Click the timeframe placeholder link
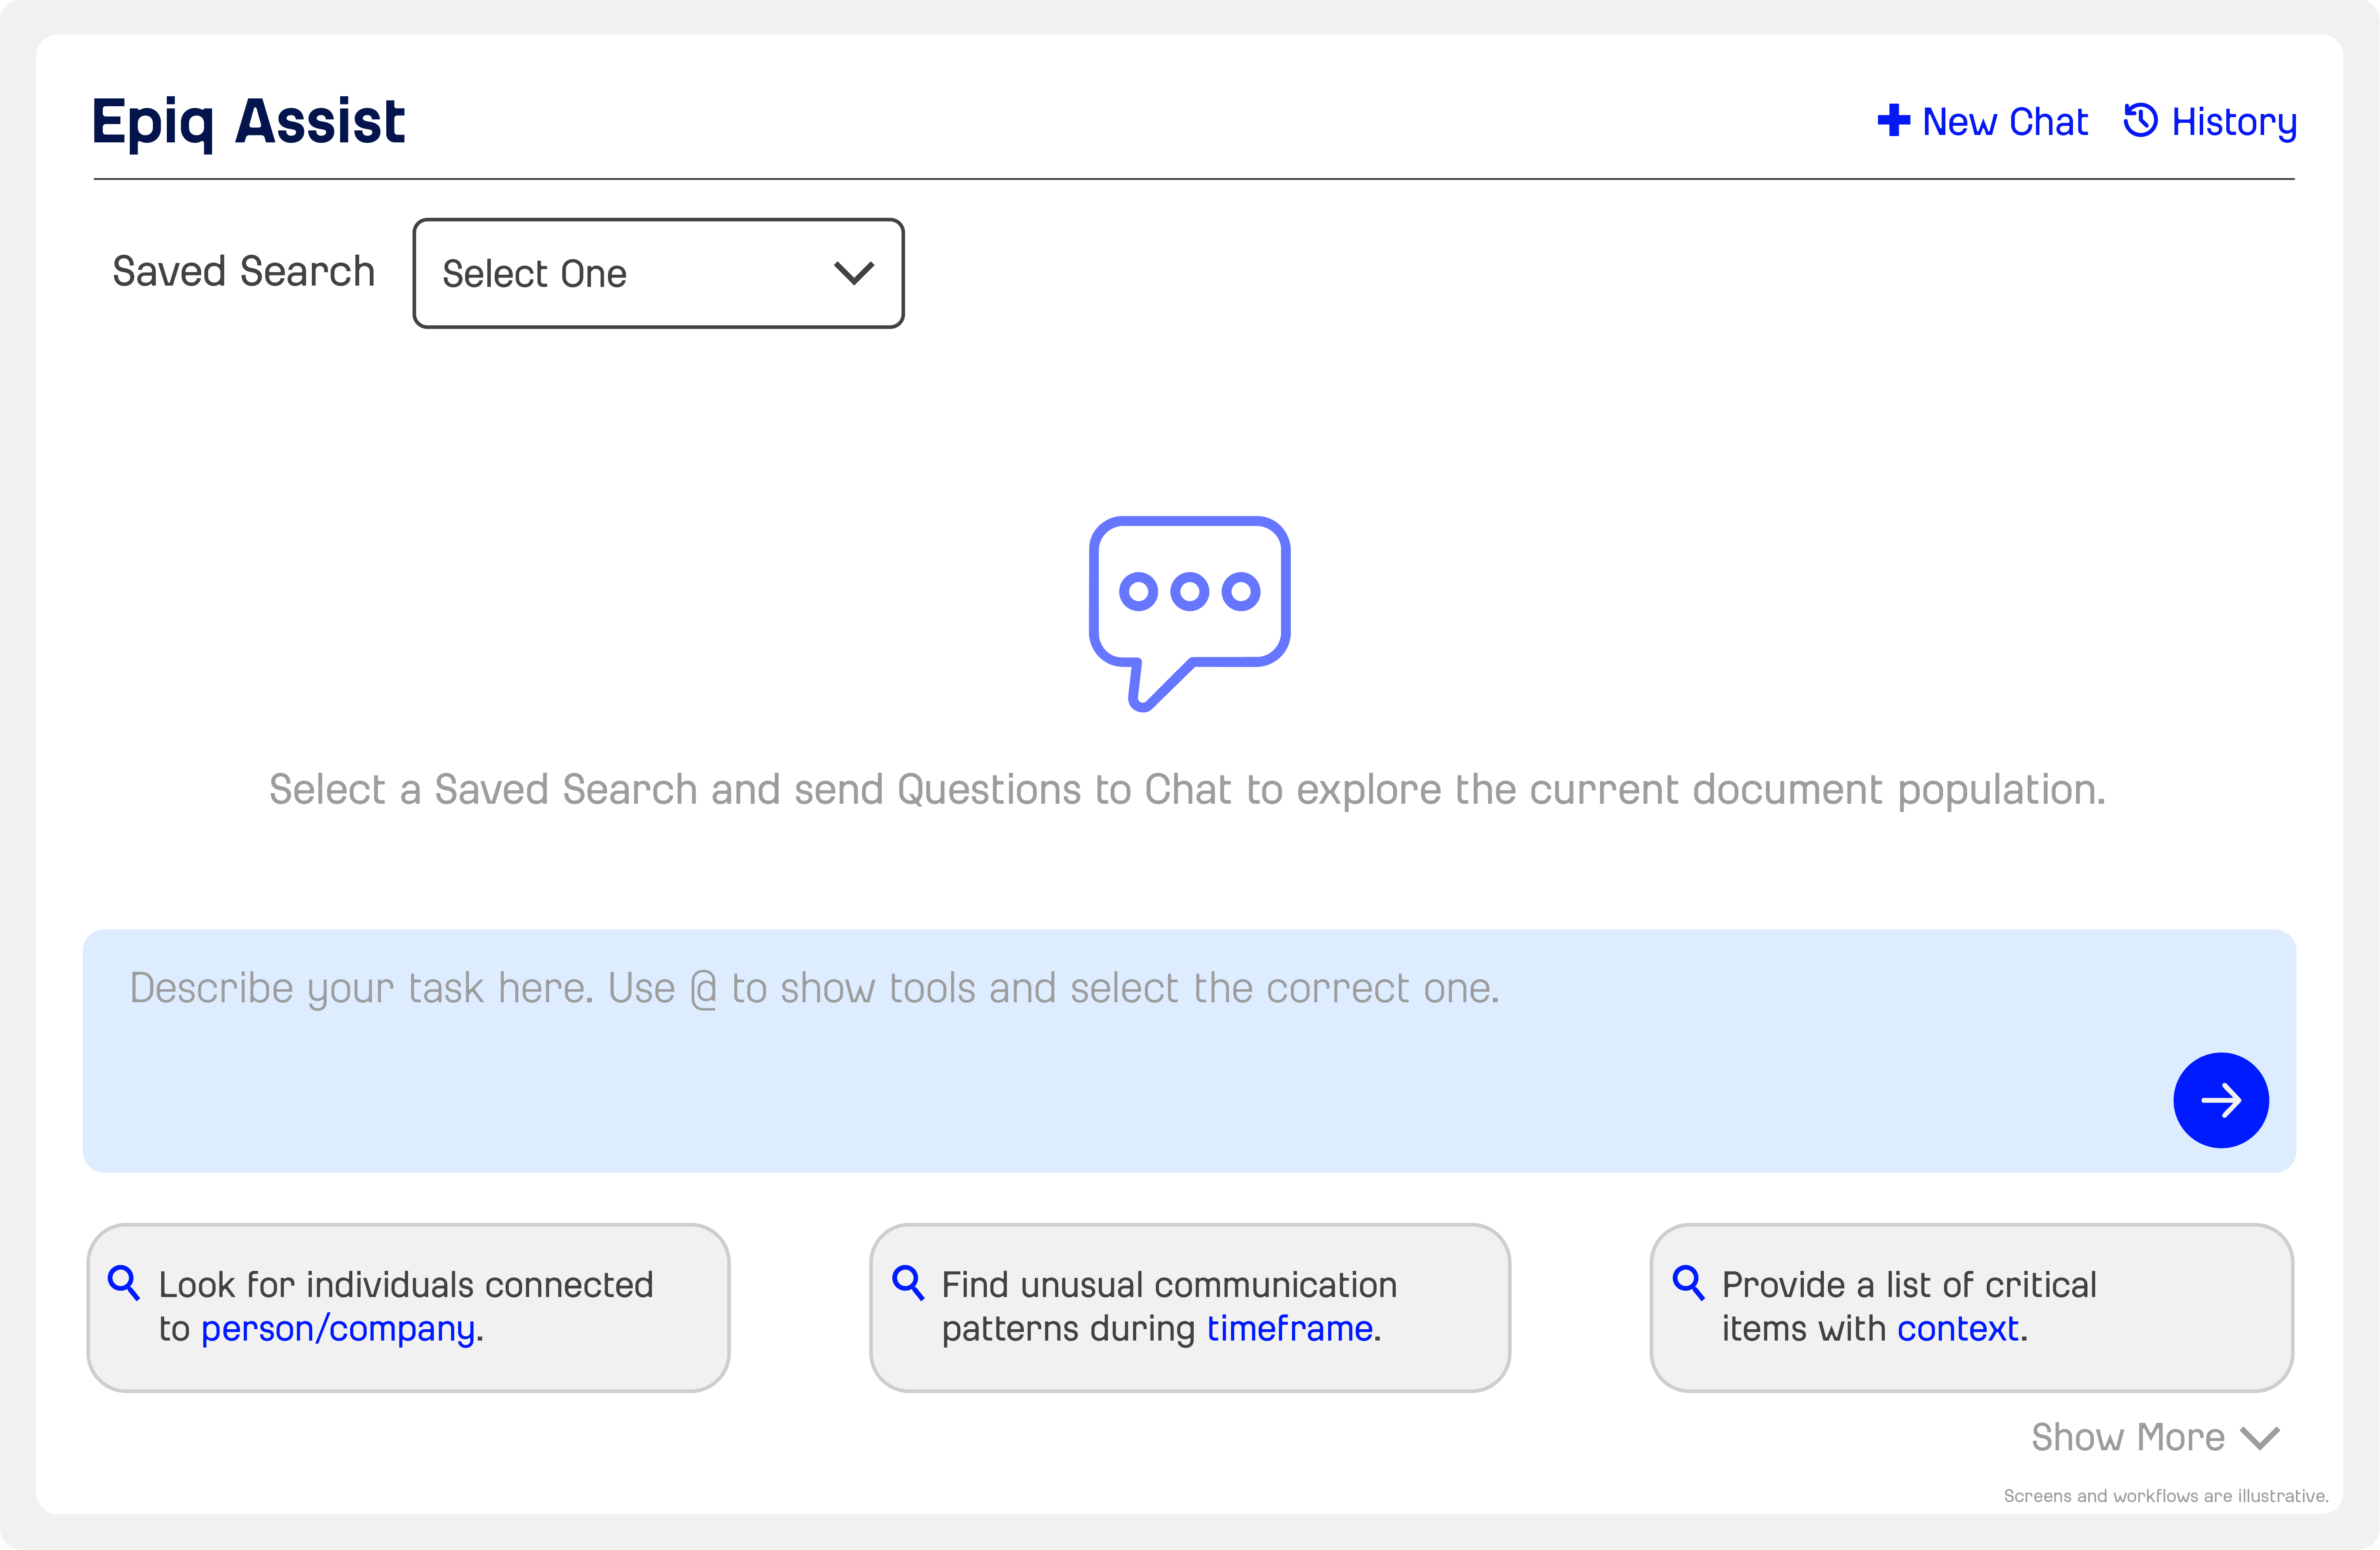 click(1290, 1329)
